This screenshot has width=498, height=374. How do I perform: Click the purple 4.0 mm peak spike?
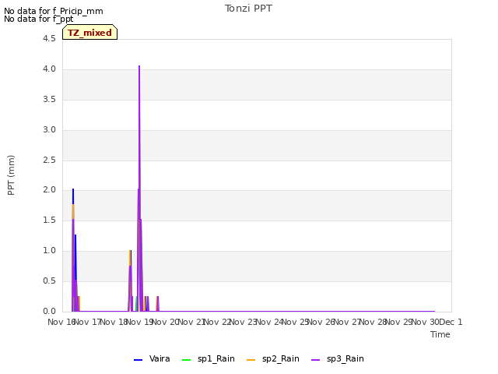tap(139, 68)
